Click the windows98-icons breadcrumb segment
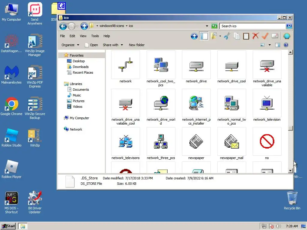The width and height of the screenshot is (307, 230). coord(112,26)
